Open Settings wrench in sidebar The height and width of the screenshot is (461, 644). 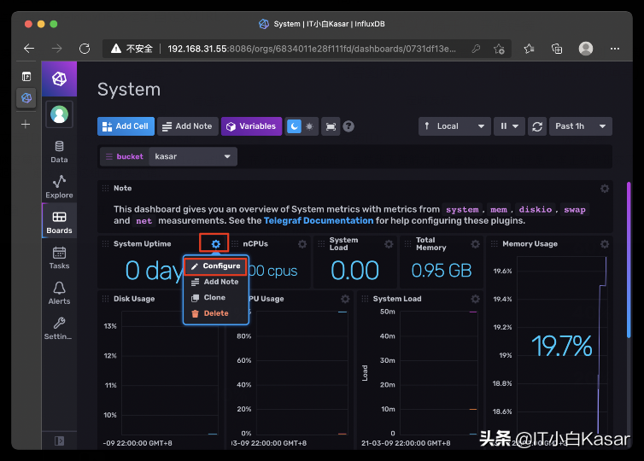tap(59, 329)
